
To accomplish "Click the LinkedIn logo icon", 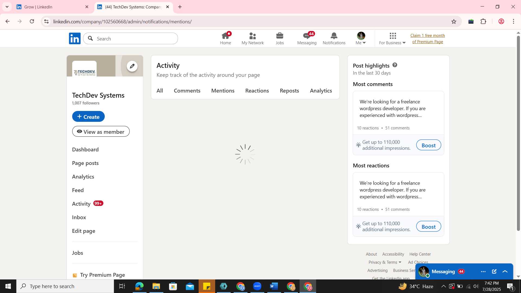I will pyautogui.click(x=75, y=39).
